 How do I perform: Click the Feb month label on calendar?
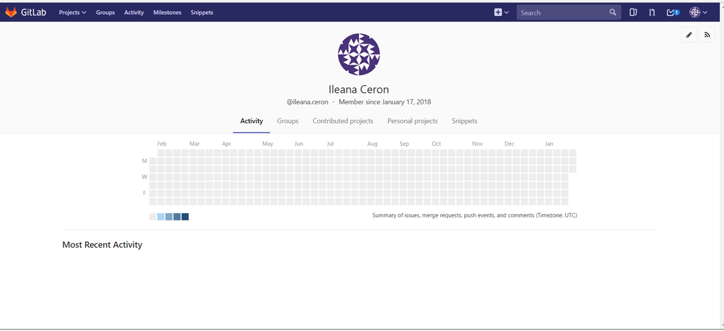[162, 144]
